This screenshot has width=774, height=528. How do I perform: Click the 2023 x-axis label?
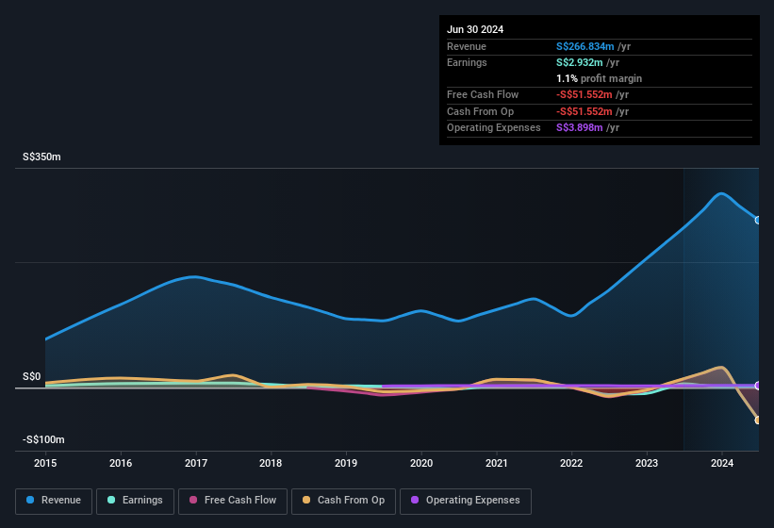point(647,463)
